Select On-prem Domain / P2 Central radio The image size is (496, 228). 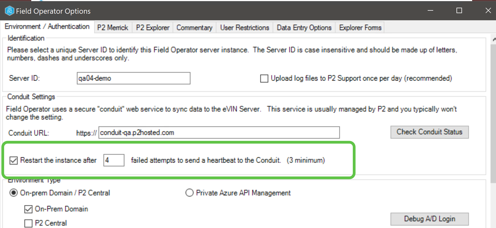13,193
